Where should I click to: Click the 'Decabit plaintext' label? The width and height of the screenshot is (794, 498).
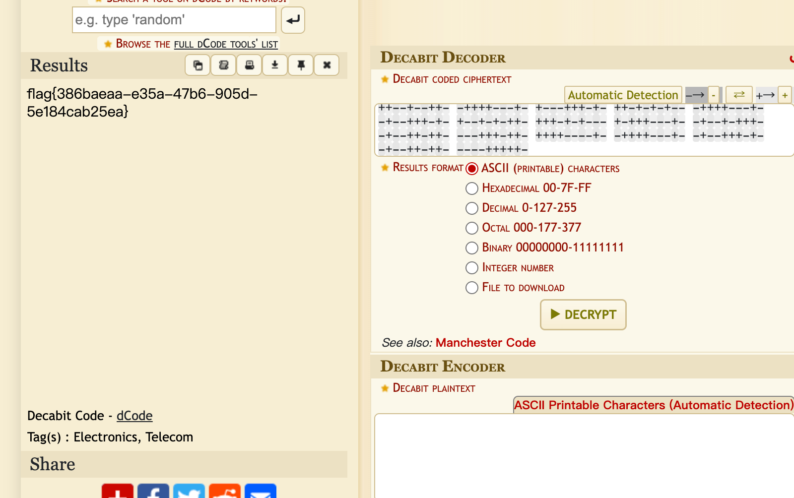[434, 388]
